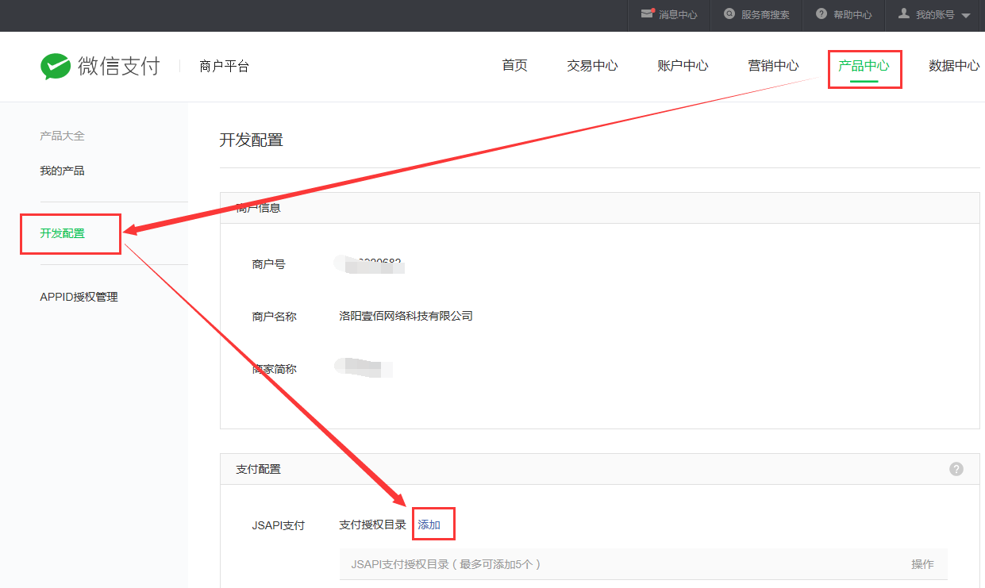The height and width of the screenshot is (588, 985).
Task: Click the message center envelope icon
Action: coord(648,13)
